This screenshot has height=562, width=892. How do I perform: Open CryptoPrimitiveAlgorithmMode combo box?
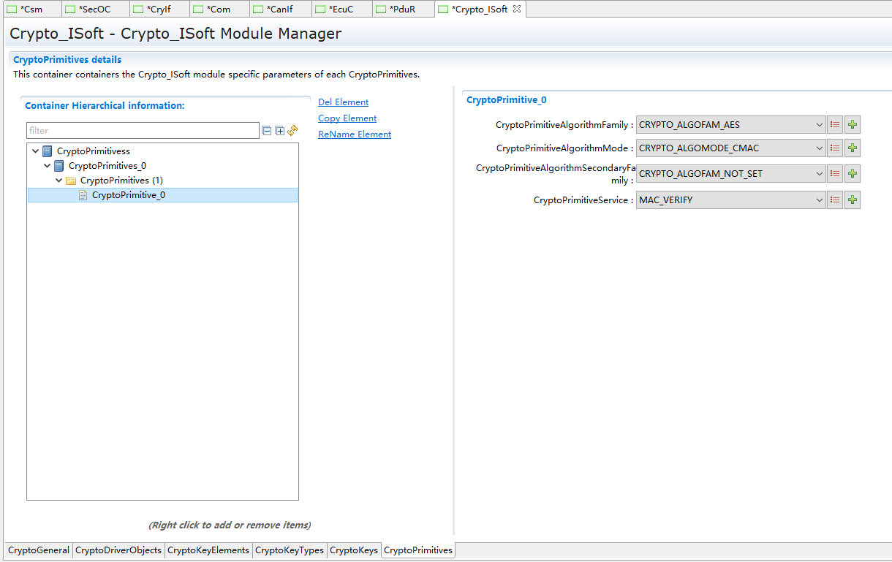pyautogui.click(x=730, y=148)
